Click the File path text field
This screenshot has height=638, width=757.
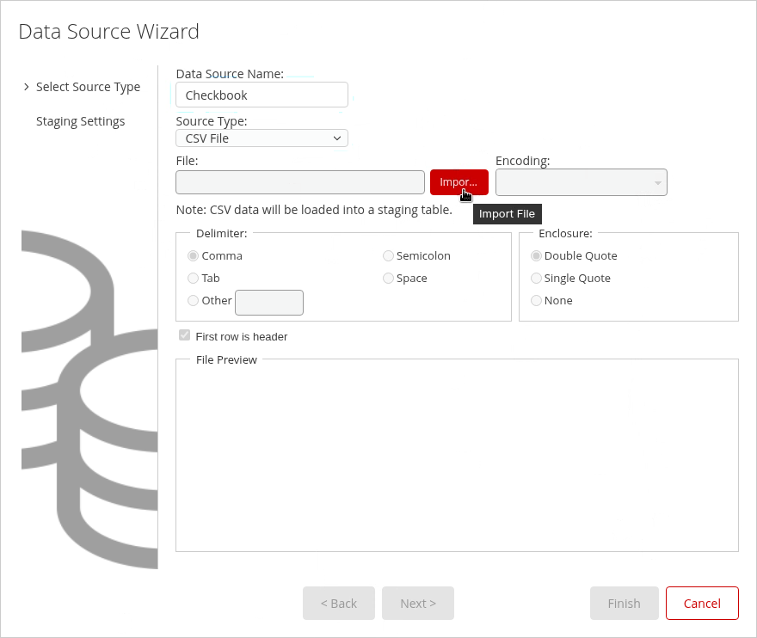point(299,182)
